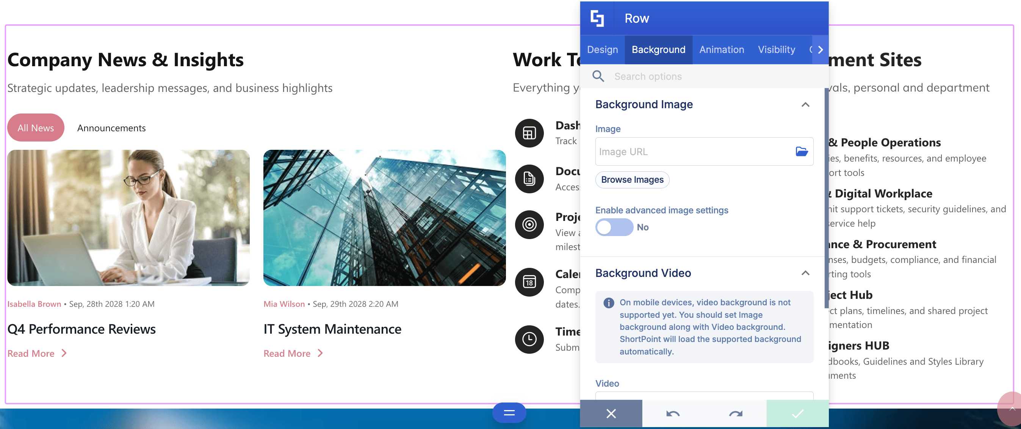Click the Image field label
The width and height of the screenshot is (1021, 429).
608,129
